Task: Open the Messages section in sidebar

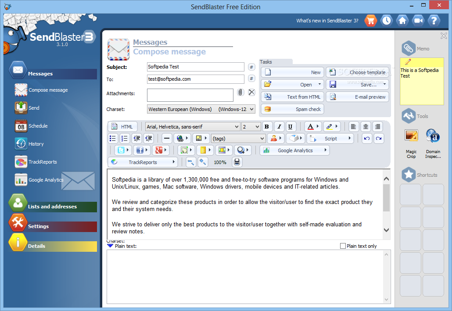Action: click(53, 74)
